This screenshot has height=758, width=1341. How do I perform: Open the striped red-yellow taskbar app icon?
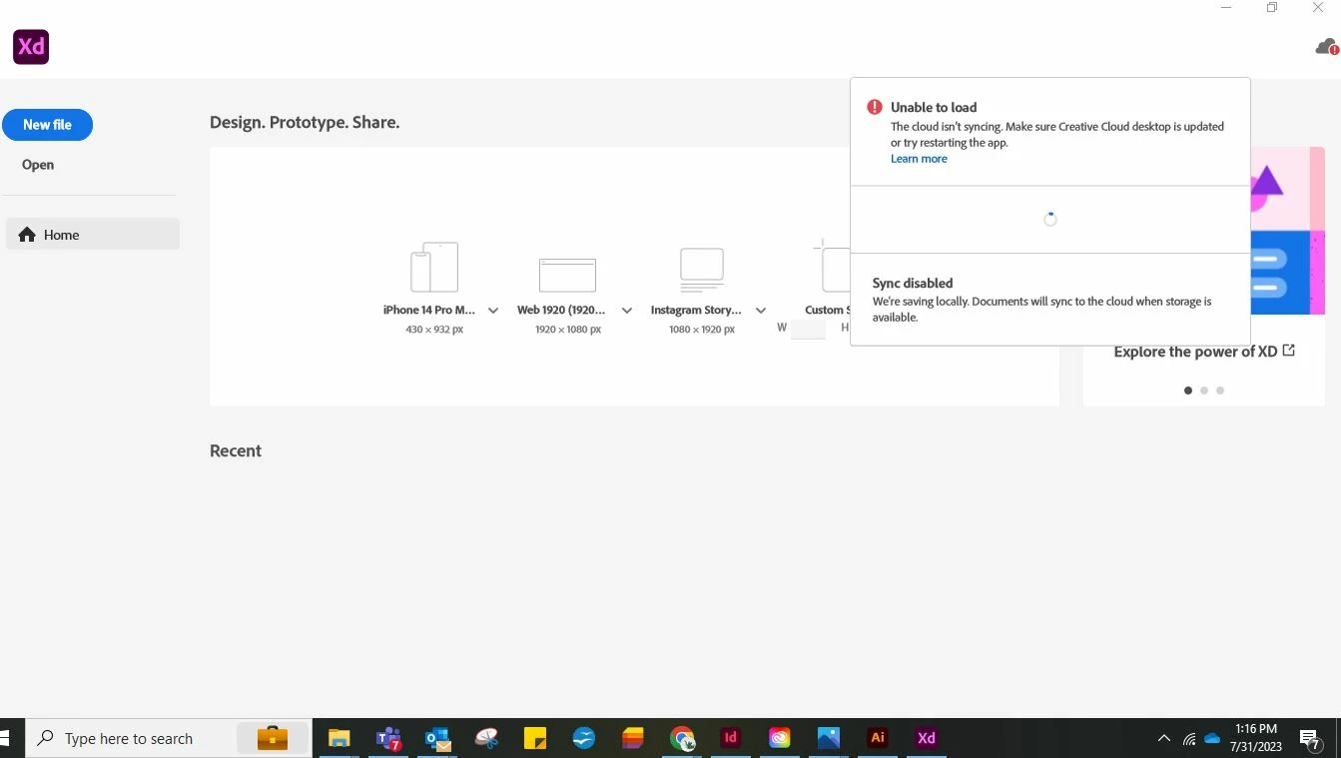(633, 738)
